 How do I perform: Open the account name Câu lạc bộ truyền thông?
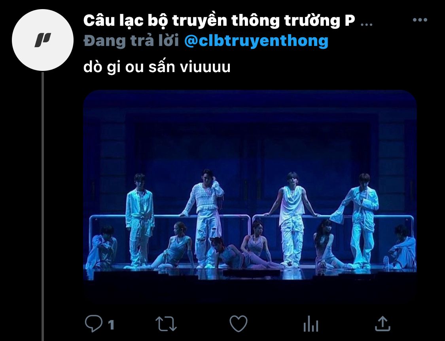click(219, 21)
